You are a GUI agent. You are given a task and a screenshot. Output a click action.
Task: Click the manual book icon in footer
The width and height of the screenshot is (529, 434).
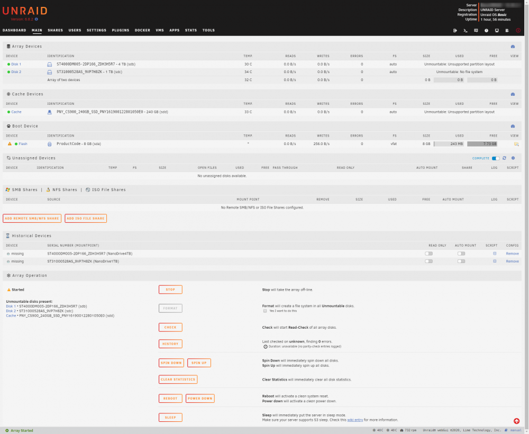(506, 430)
